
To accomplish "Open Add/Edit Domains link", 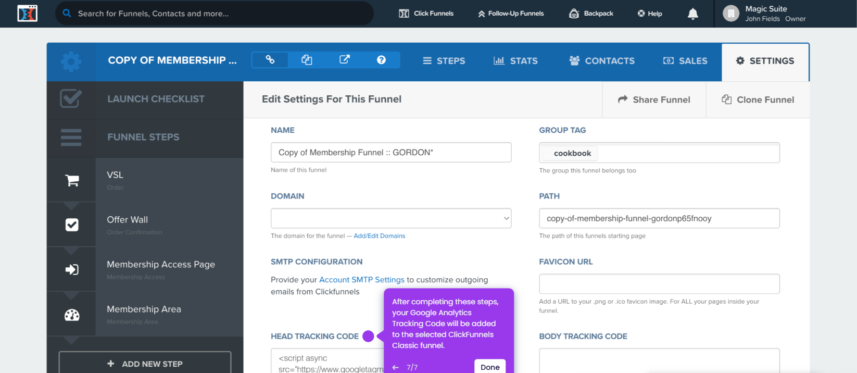I will coord(380,236).
